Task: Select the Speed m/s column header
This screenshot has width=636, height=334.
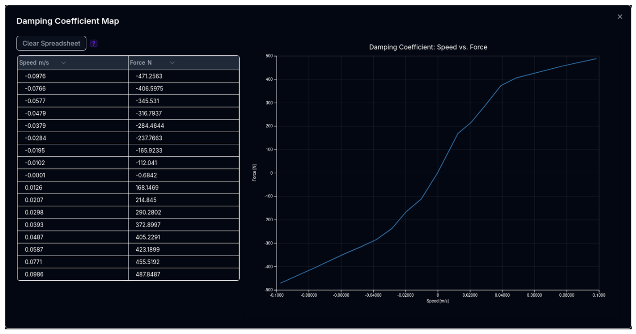Action: [x=34, y=63]
